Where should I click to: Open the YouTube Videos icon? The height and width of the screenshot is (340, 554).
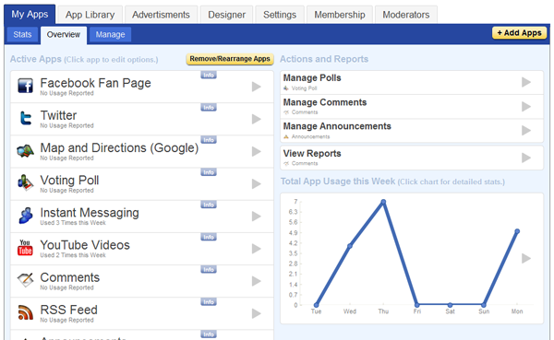[25, 248]
